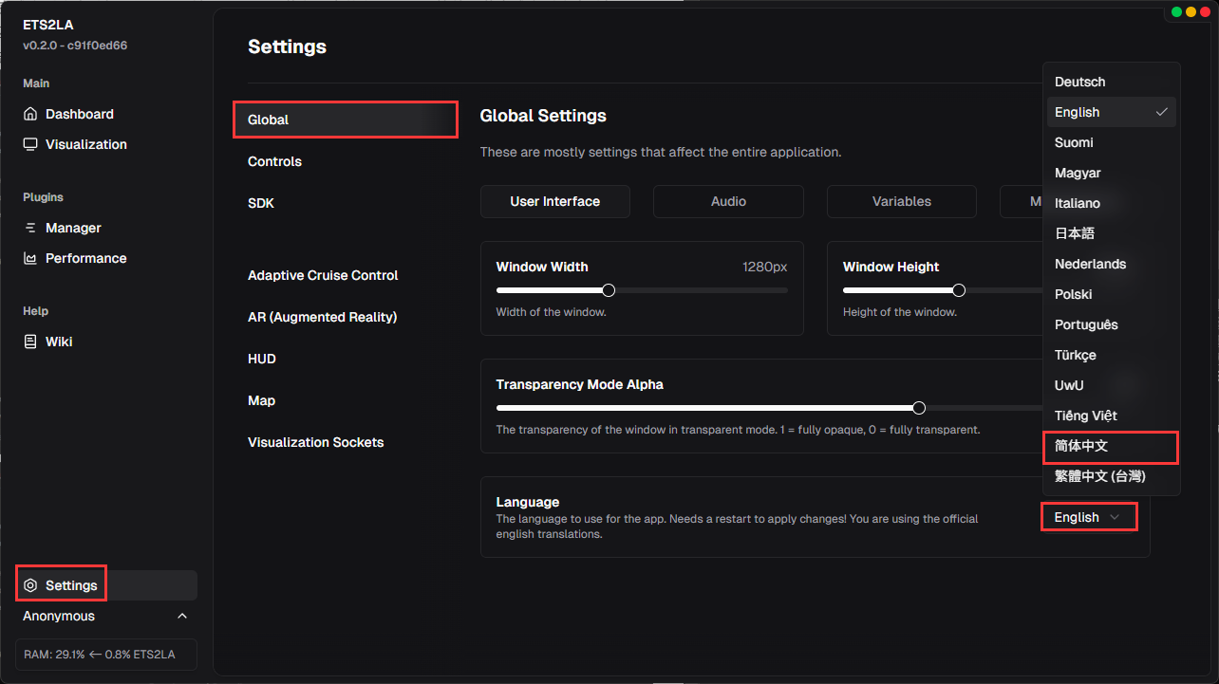1219x684 pixels.
Task: Click the Dashboard home icon
Action: coord(30,114)
